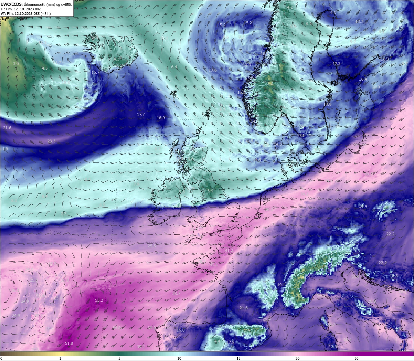Screen dimensions: 414x361
Task: Click the 13.3 value label
Action: tap(359, 22)
